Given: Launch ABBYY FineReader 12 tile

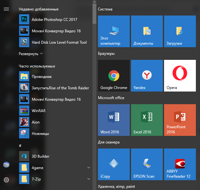Looking at the screenshot, I should (180, 164).
